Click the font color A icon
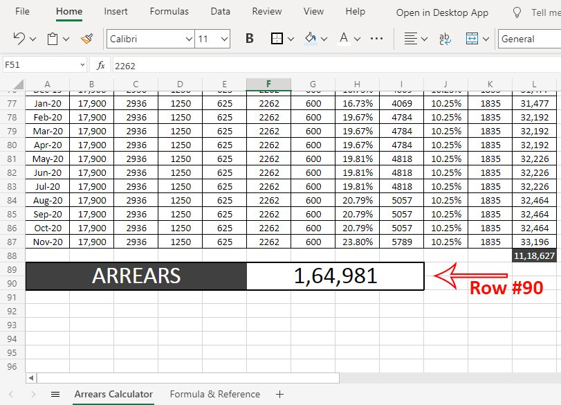Image resolution: width=561 pixels, height=405 pixels. tap(344, 39)
